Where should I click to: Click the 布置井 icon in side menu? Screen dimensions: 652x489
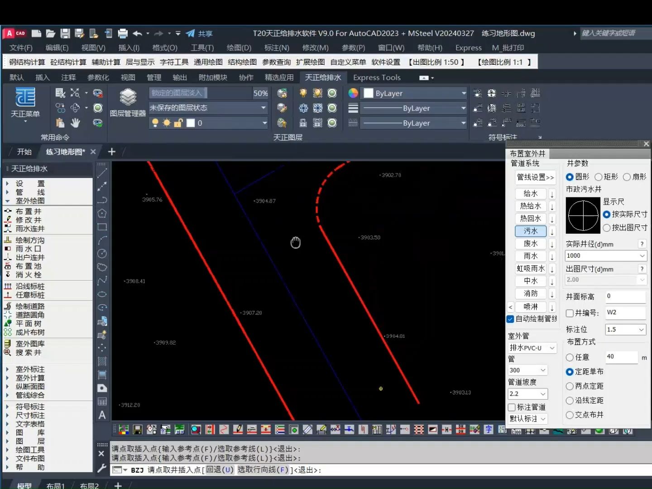[8, 211]
